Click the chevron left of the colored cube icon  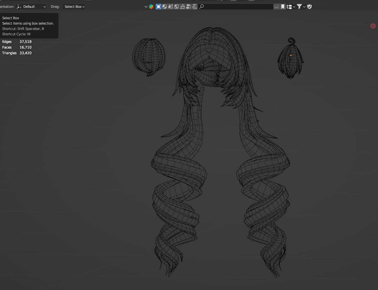tap(146, 7)
